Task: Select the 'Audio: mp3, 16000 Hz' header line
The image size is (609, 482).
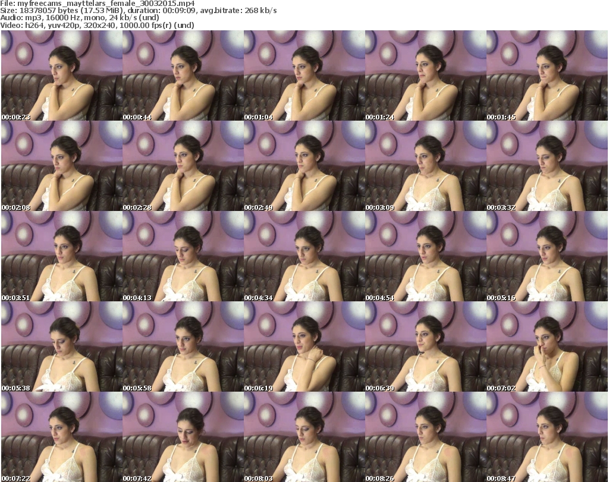Action: [x=80, y=18]
